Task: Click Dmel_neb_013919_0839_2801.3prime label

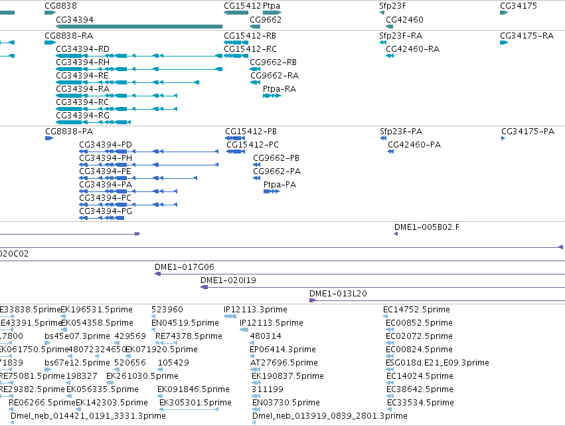Action: pos(330,416)
